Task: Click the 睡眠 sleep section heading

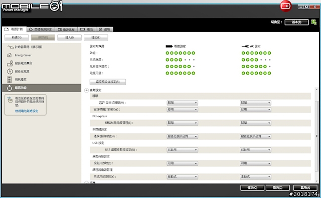Action: coord(95,96)
